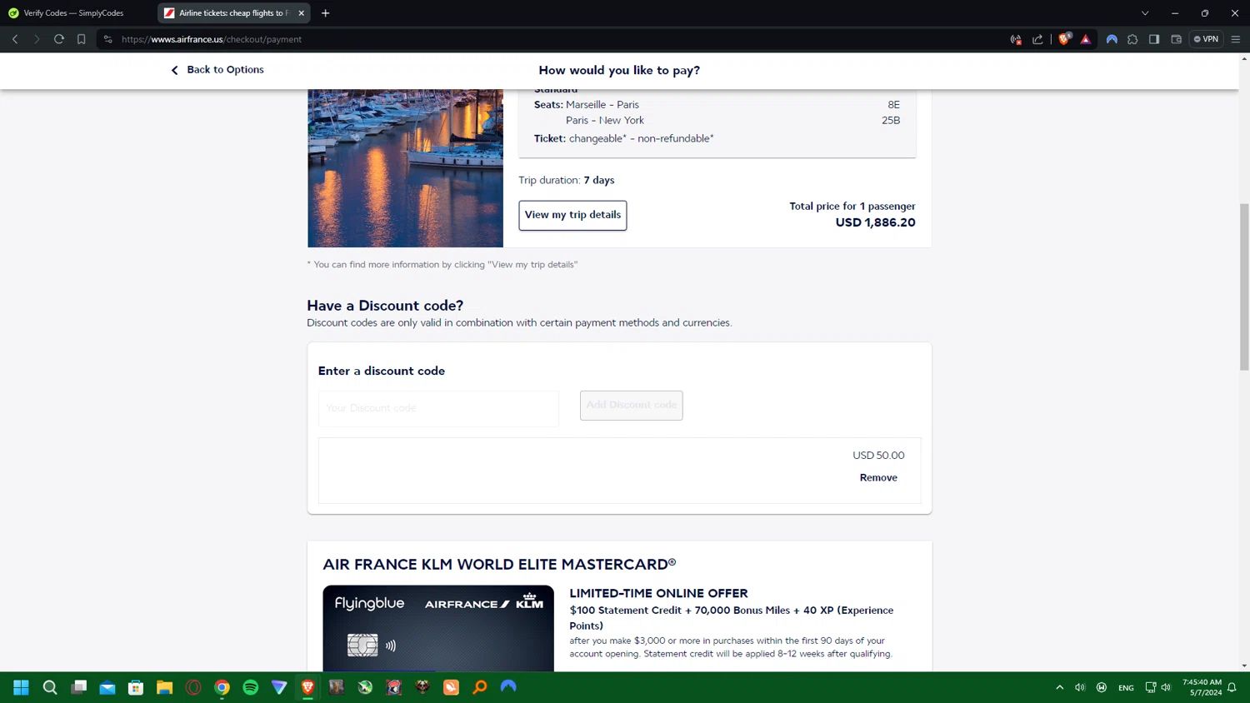Viewport: 1250px width, 703px height.
Task: Click the Marseille harbor trip photo
Action: coord(405,168)
